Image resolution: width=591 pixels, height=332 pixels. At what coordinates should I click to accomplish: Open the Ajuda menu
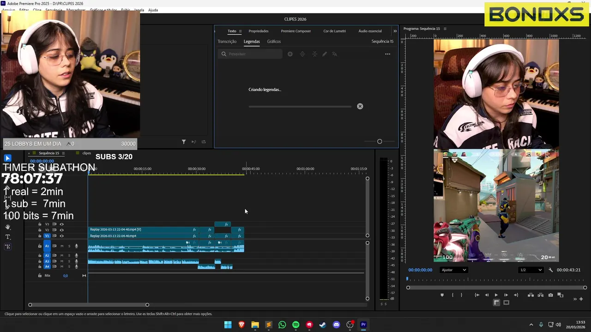[153, 10]
